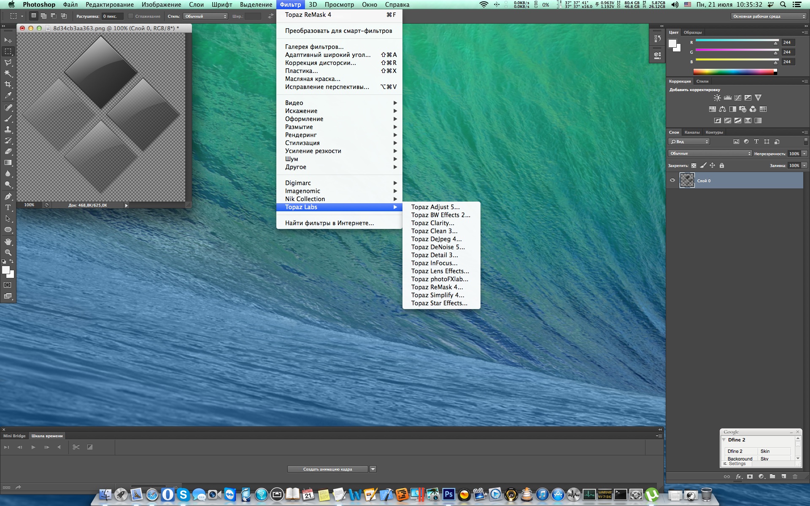Toggle lock image pixels
810x506 pixels.
[x=703, y=166]
